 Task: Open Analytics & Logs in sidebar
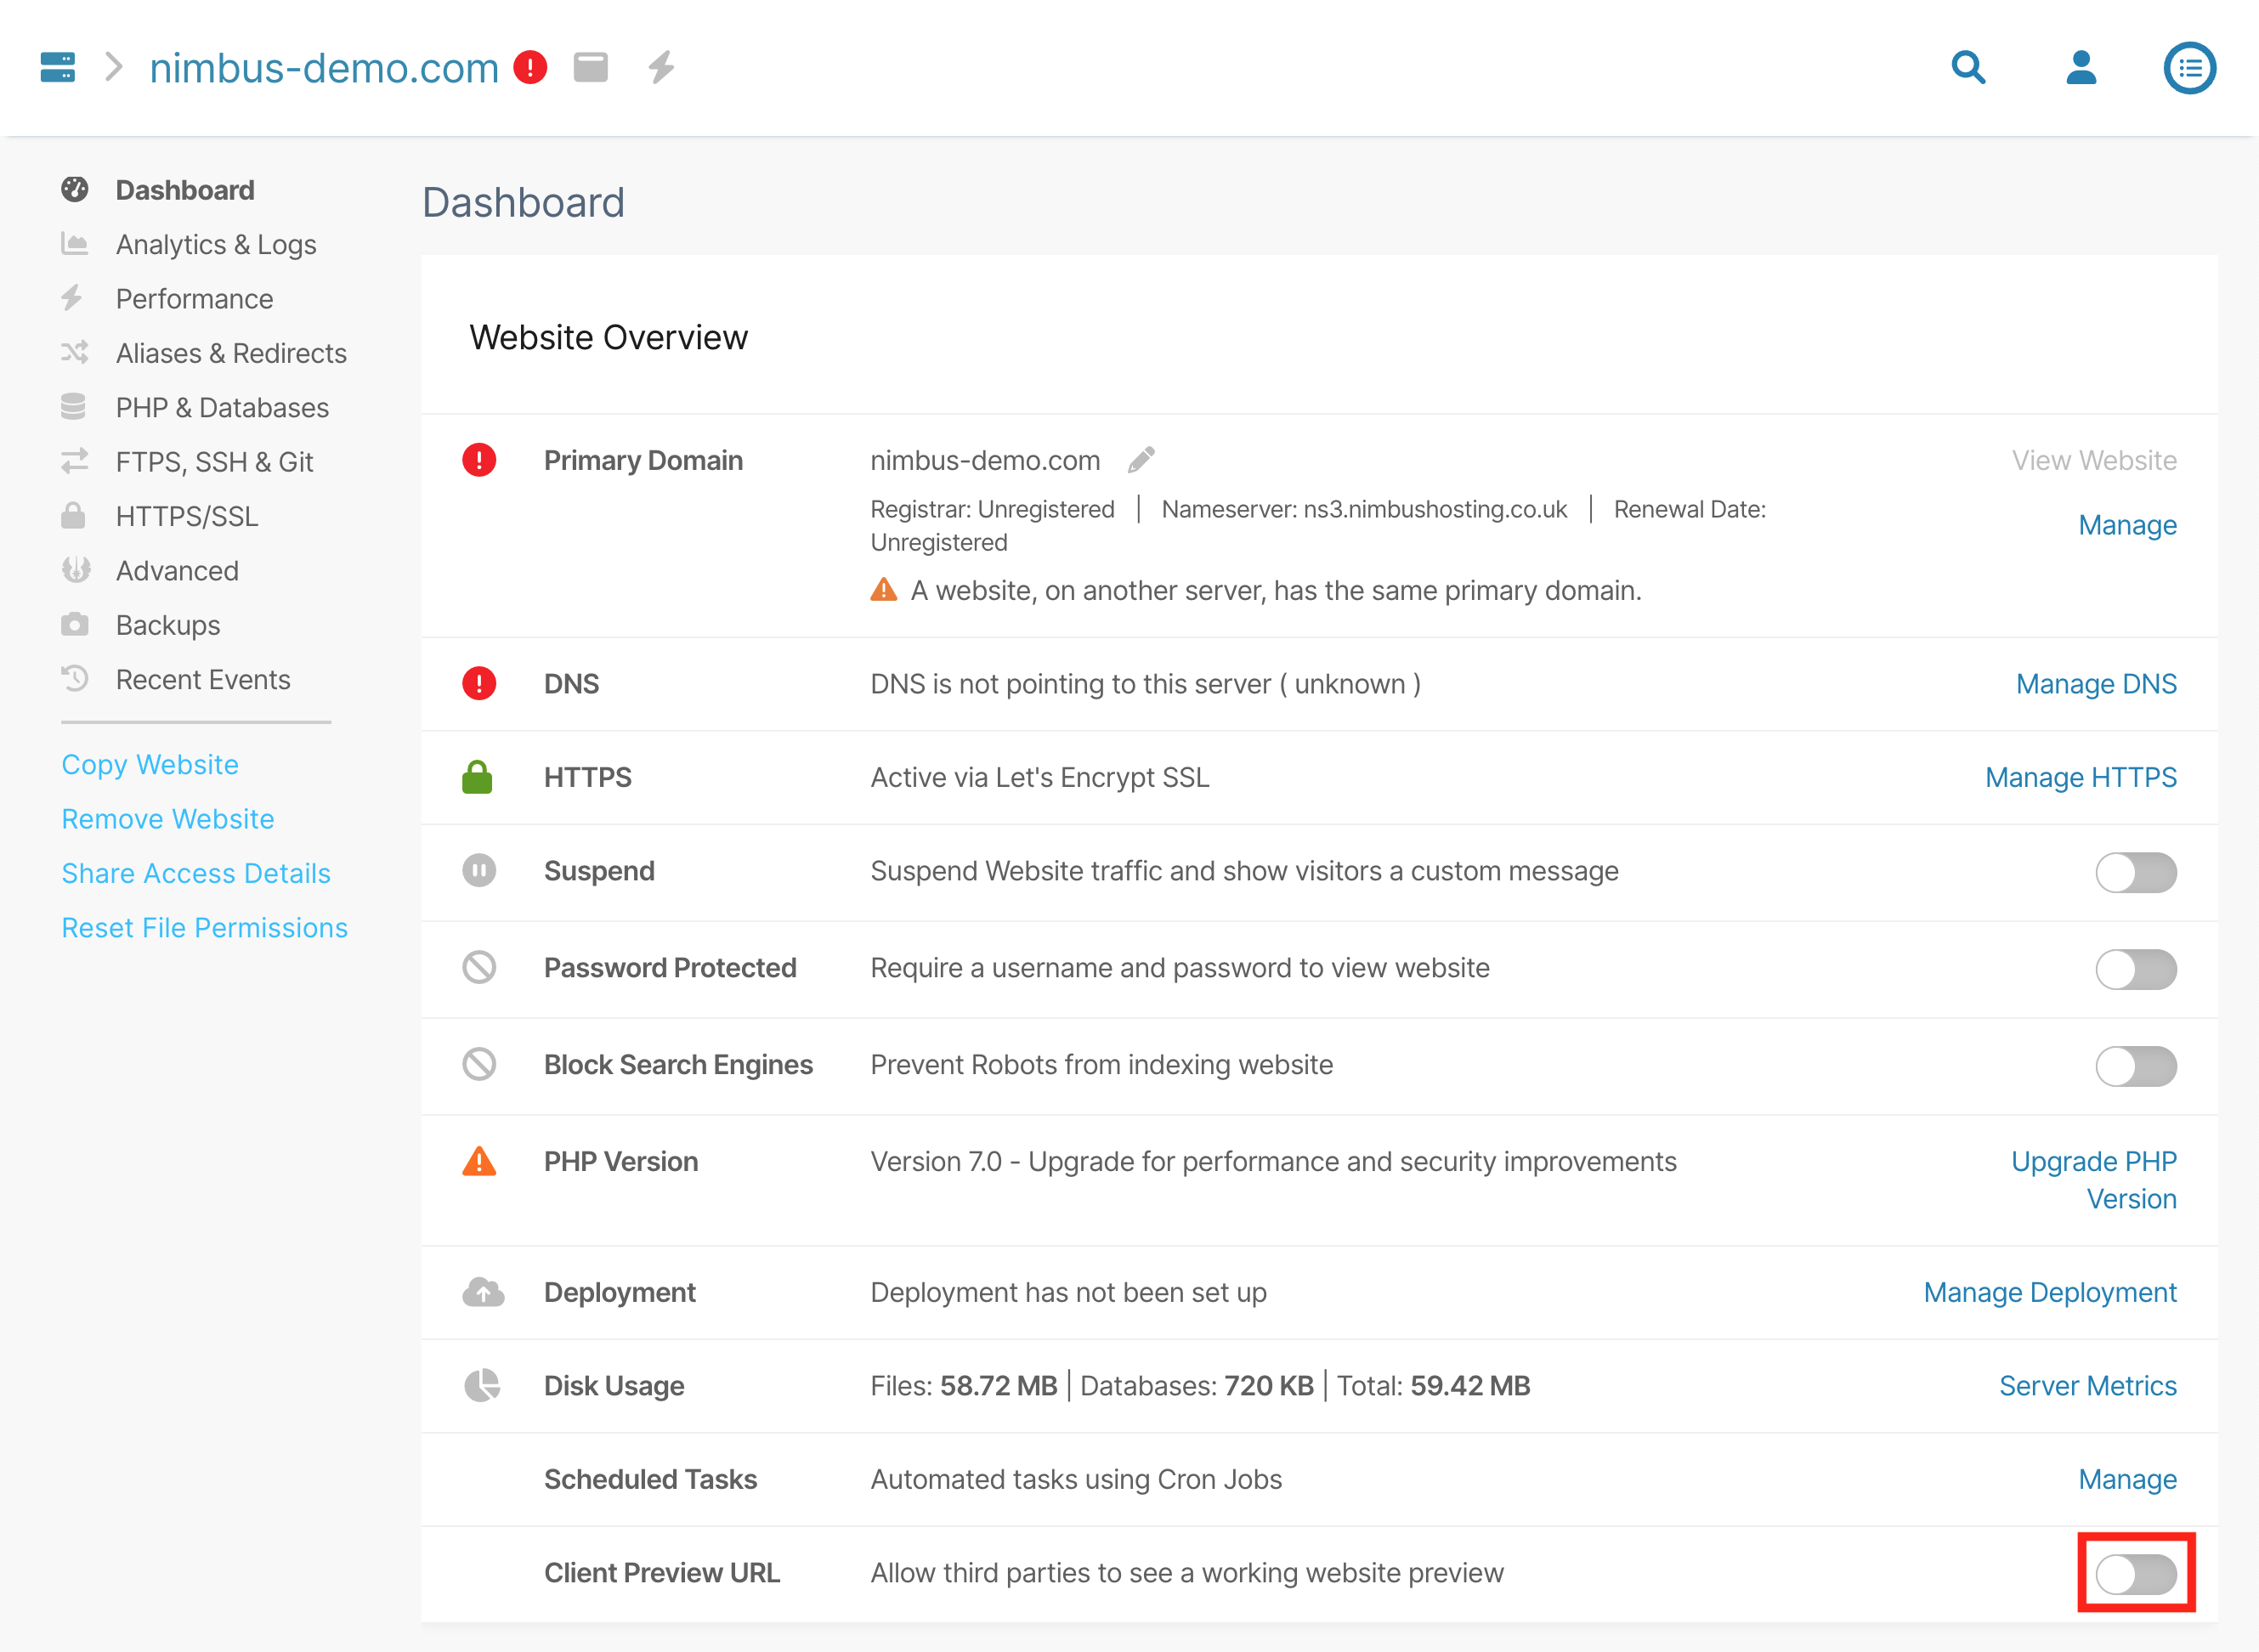coord(215,245)
